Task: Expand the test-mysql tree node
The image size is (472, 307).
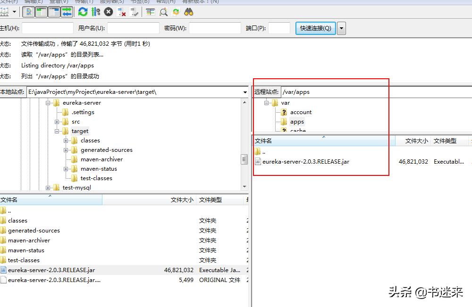Action: pyautogui.click(x=48, y=188)
